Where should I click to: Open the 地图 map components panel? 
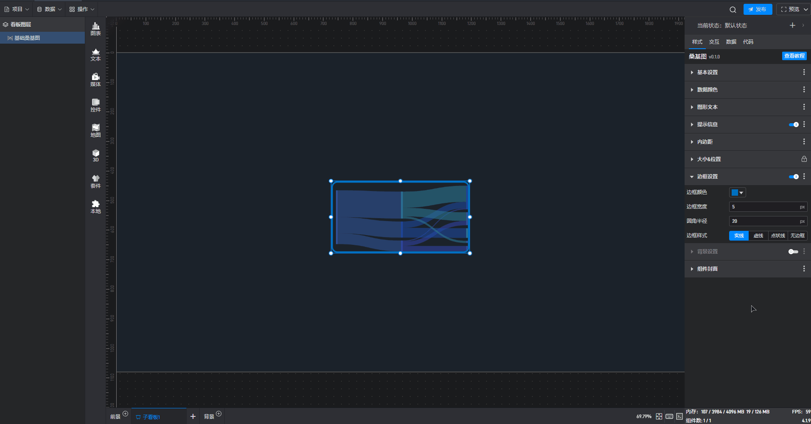click(95, 130)
